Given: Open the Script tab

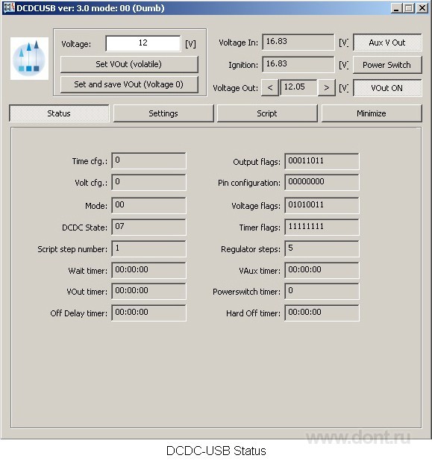Looking at the screenshot, I should [267, 113].
